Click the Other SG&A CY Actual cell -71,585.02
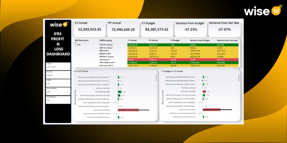 138,63
